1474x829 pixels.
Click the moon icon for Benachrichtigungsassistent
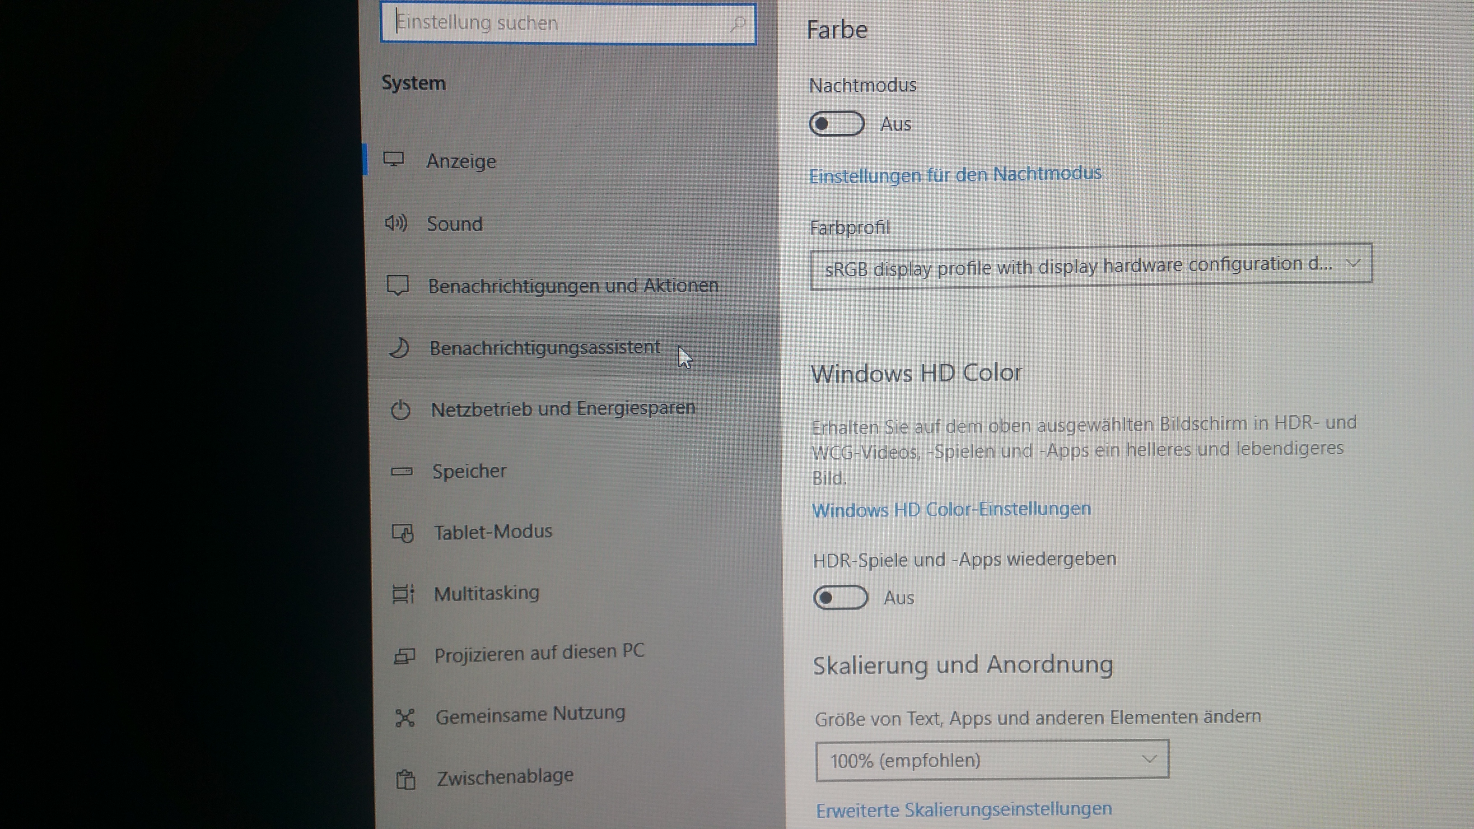pyautogui.click(x=399, y=347)
